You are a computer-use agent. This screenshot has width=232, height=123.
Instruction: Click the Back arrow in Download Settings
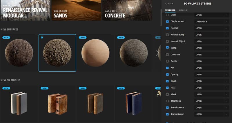(169, 3)
